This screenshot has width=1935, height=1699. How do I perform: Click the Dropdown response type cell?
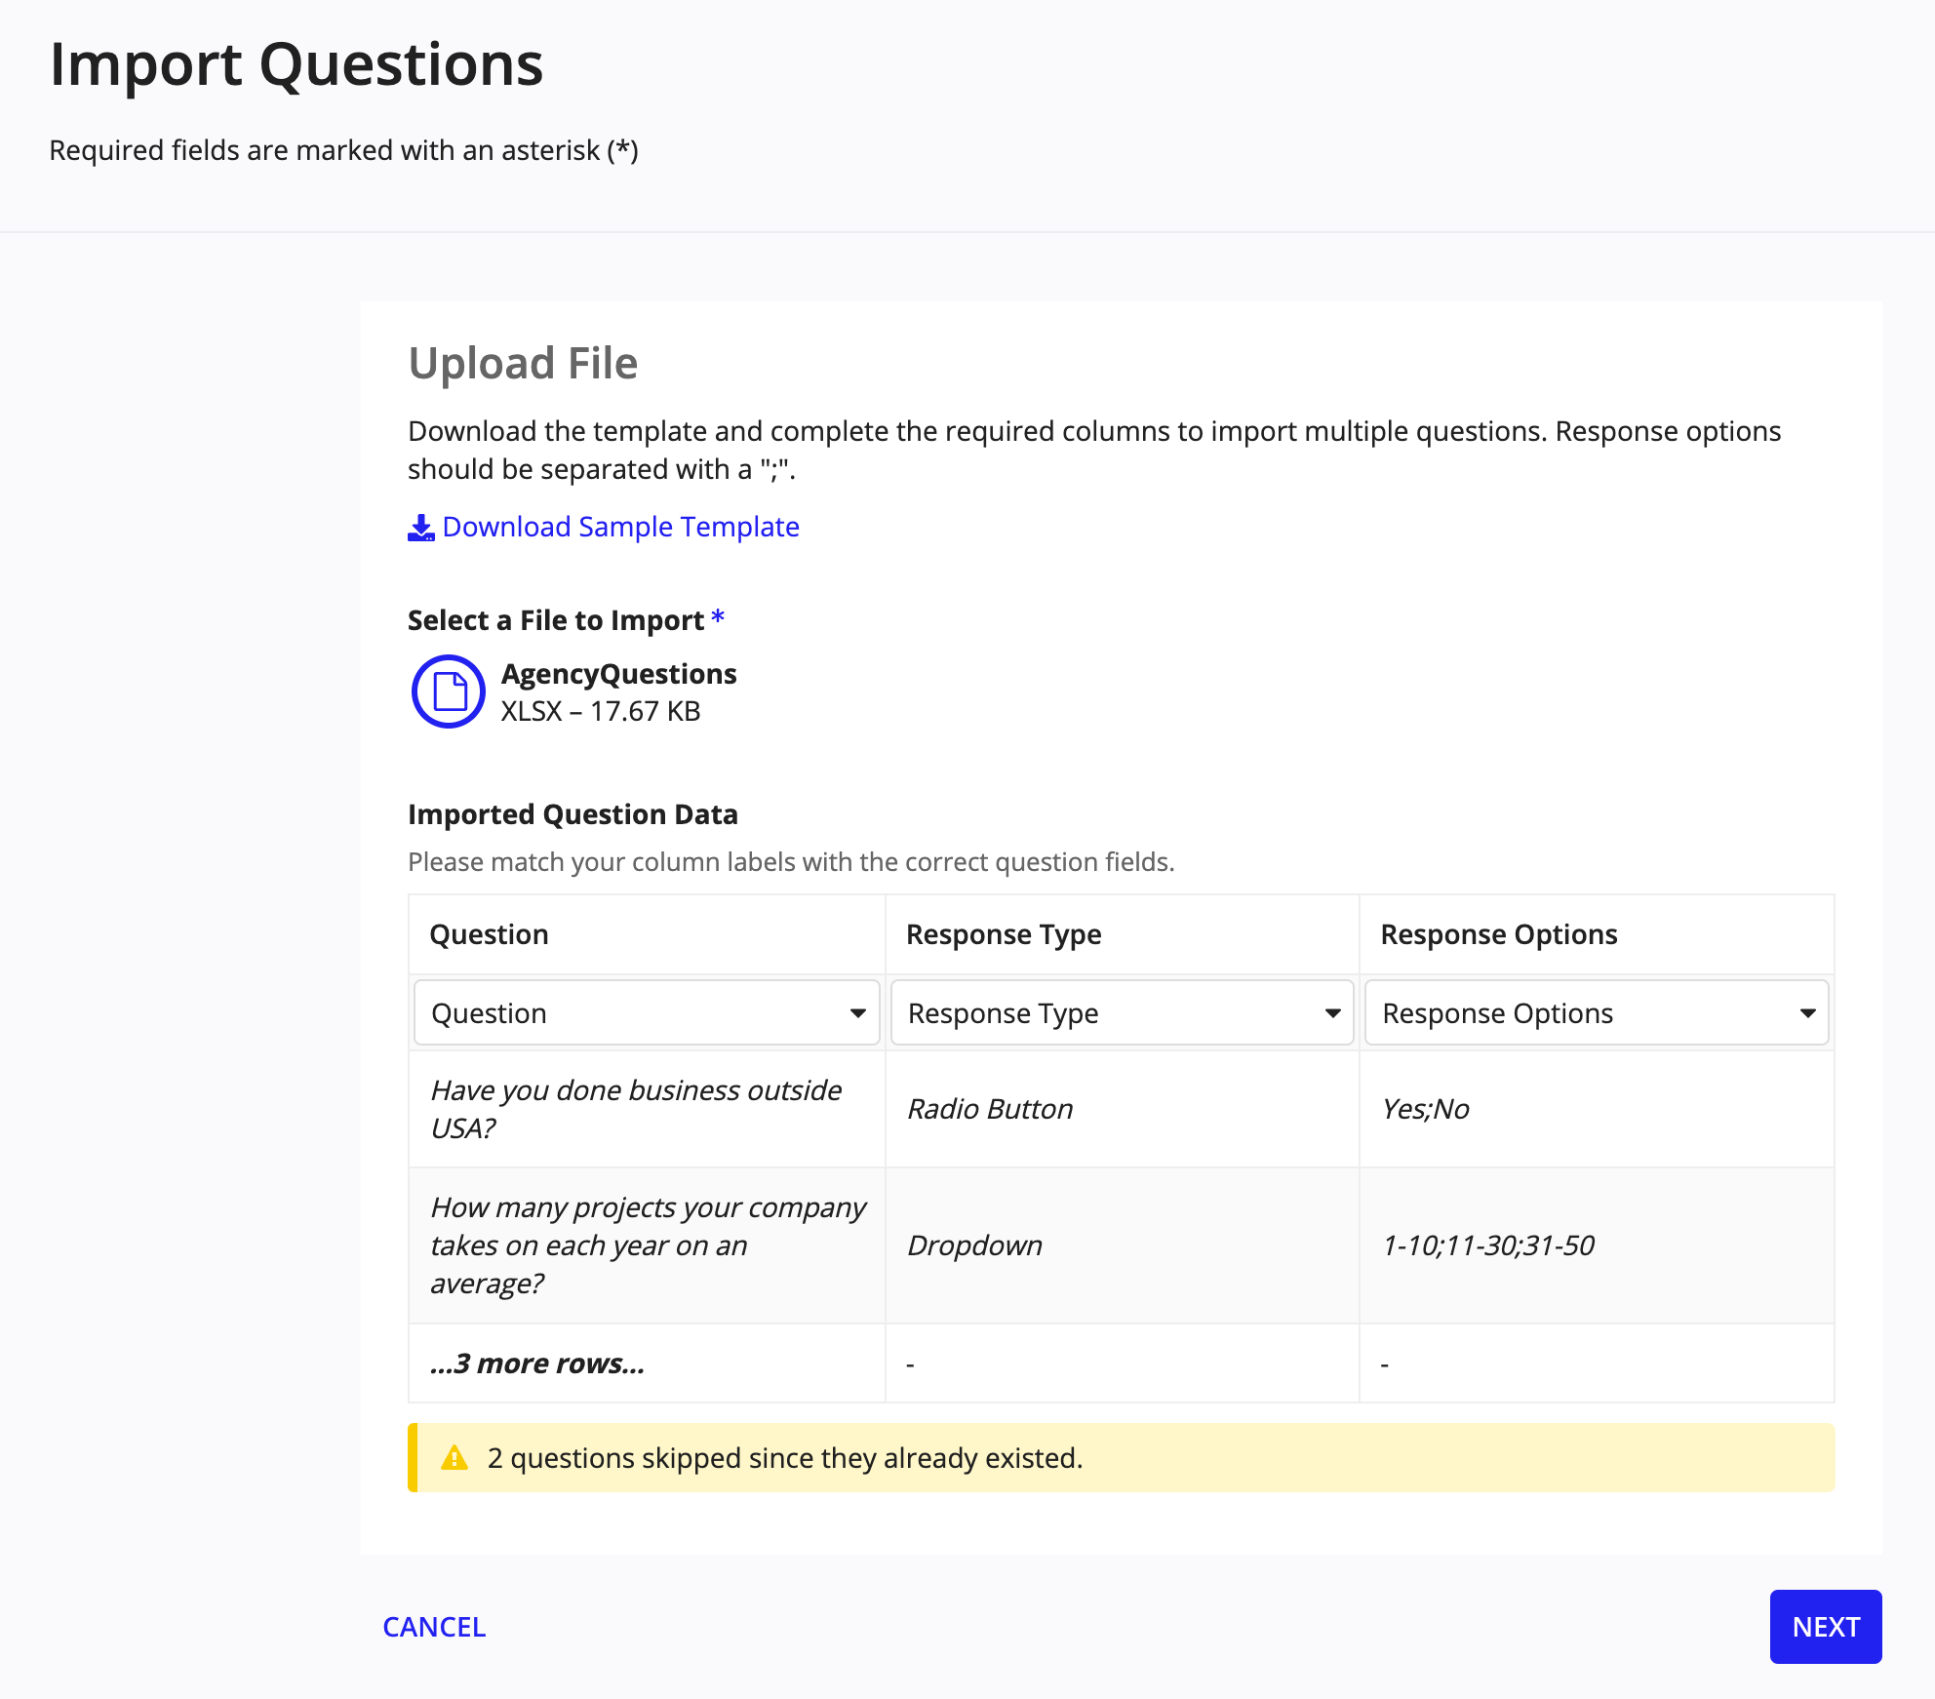[x=1122, y=1245]
